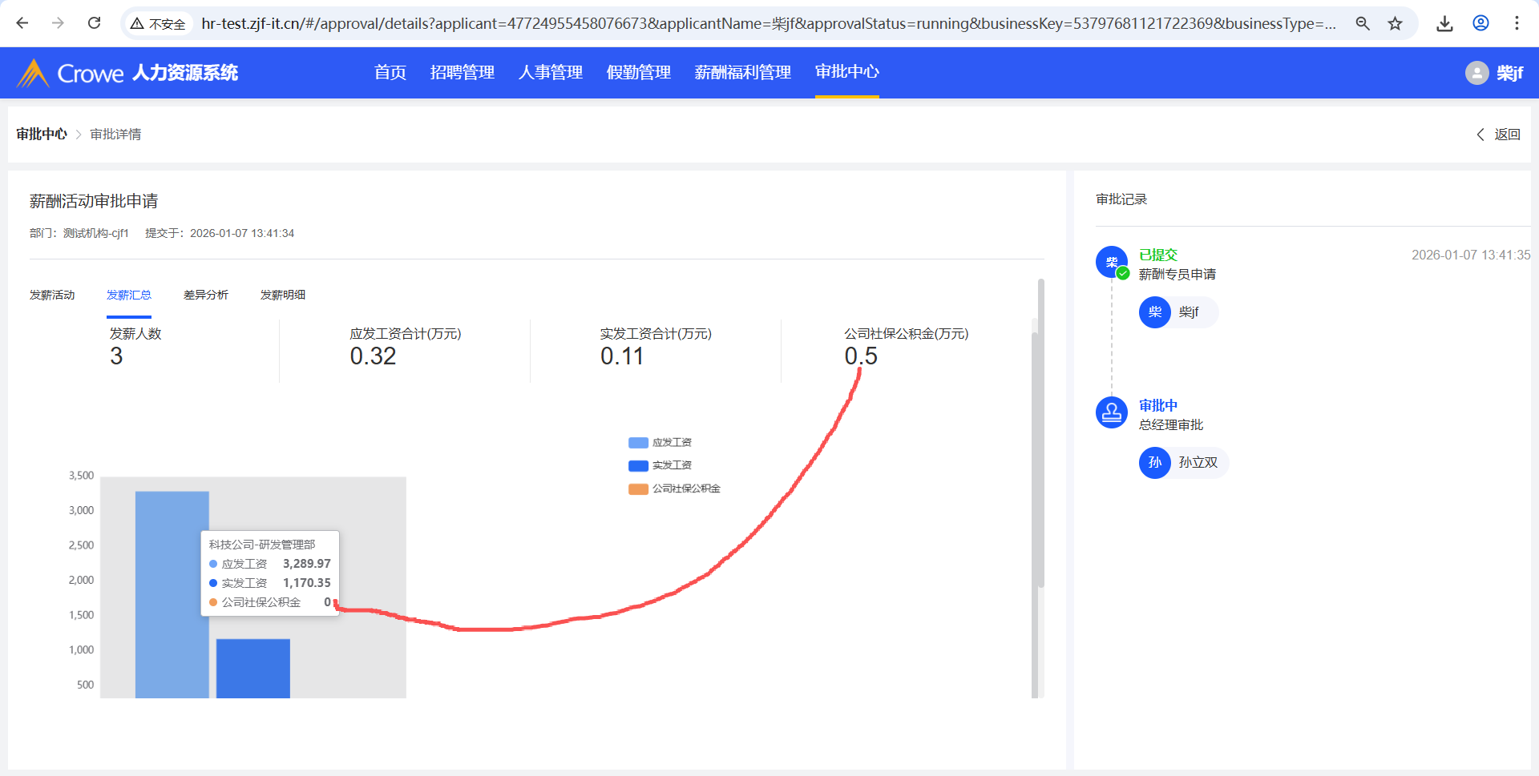Click the browser address bar URL
This screenshot has height=776, width=1539.
click(768, 23)
